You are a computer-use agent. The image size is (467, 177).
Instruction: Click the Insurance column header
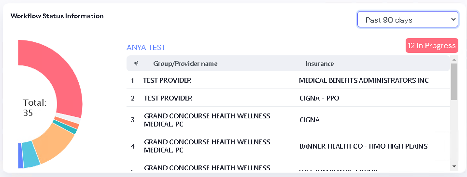coord(320,63)
